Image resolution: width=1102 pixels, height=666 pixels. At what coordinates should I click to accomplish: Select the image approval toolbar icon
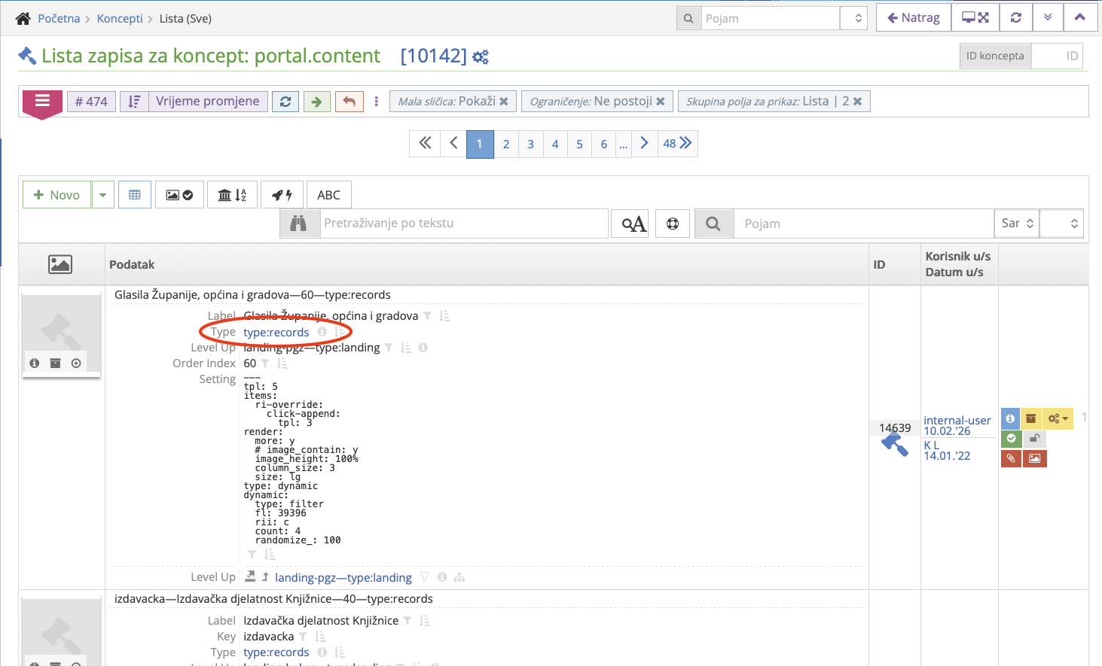[179, 194]
